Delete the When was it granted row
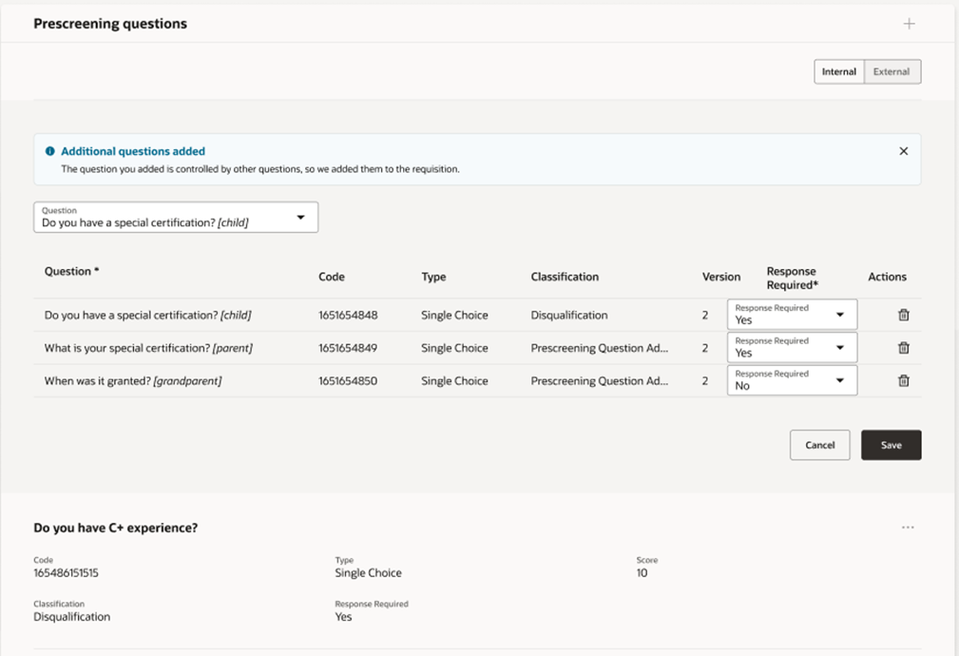959x656 pixels. pos(903,380)
